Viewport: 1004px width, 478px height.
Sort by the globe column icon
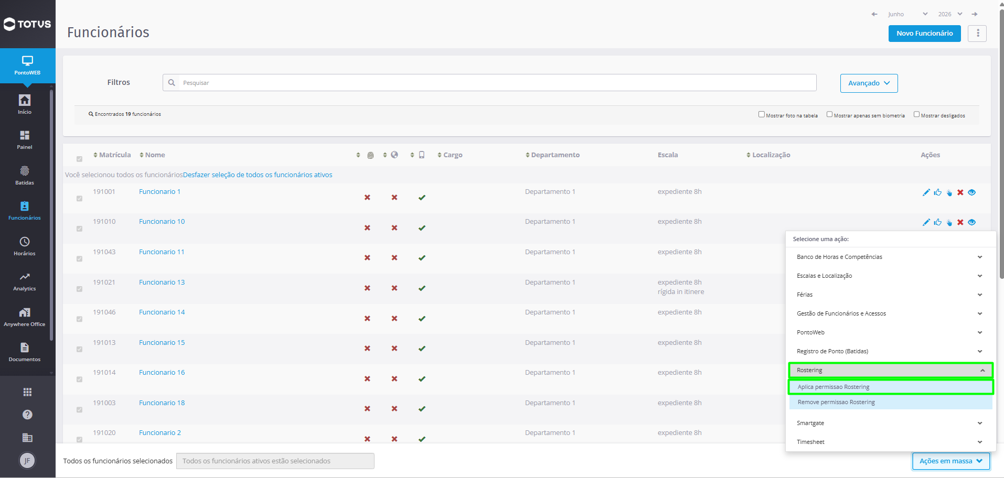[394, 155]
